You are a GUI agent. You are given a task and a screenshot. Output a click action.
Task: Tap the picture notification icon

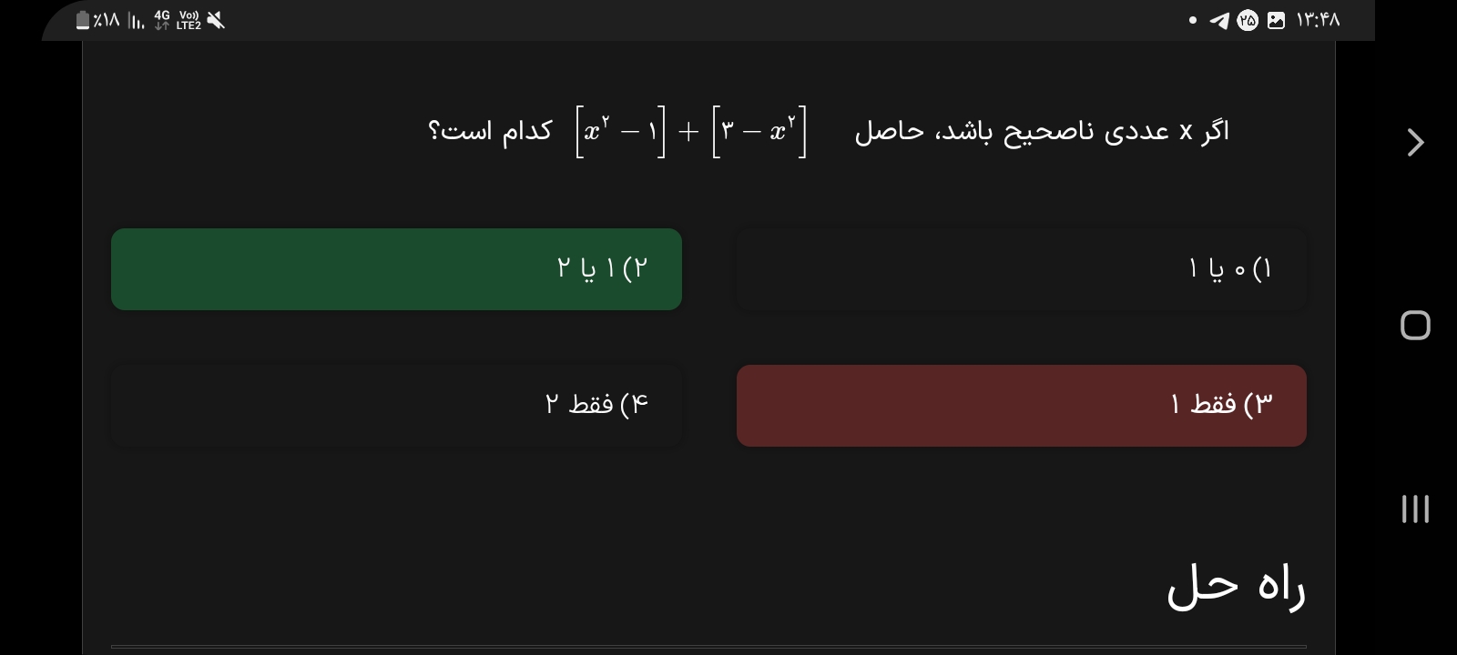[1277, 20]
